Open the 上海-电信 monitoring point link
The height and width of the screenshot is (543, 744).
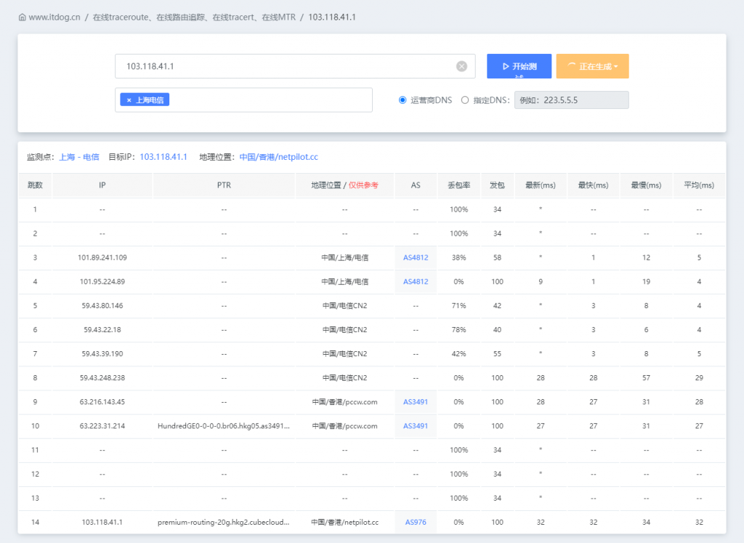click(x=79, y=156)
